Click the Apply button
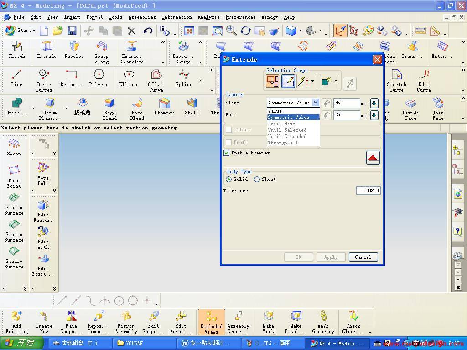Viewport: 467px width, 350px height. [x=331, y=257]
